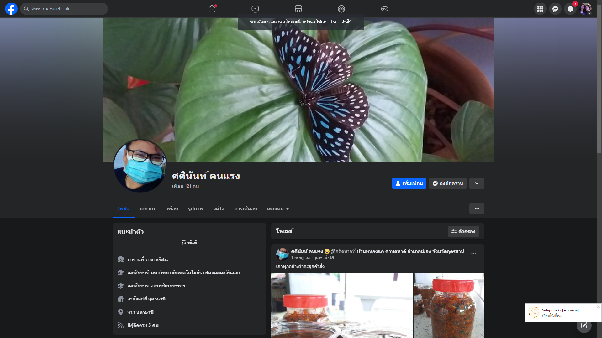
Task: Open the Home feed icon
Action: (x=212, y=9)
